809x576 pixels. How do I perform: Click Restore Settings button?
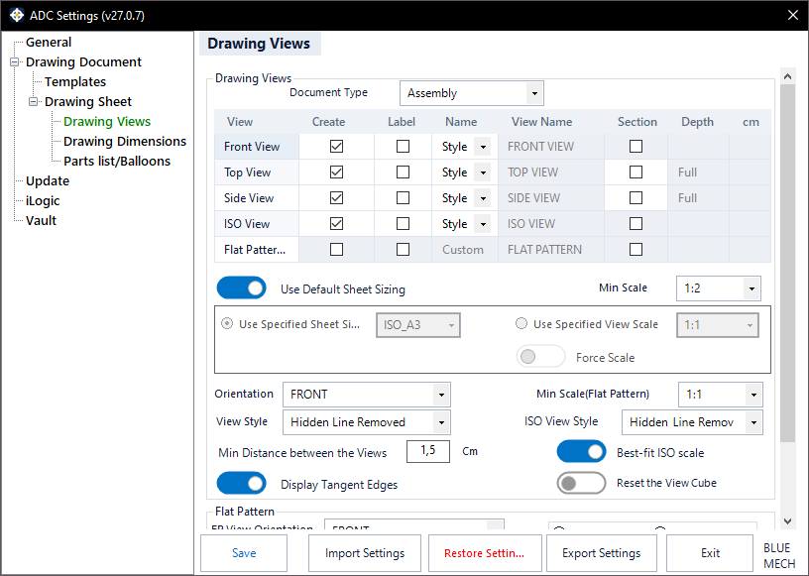[485, 553]
